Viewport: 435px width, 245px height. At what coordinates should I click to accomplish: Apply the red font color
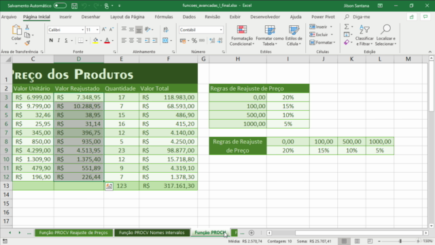(107, 41)
